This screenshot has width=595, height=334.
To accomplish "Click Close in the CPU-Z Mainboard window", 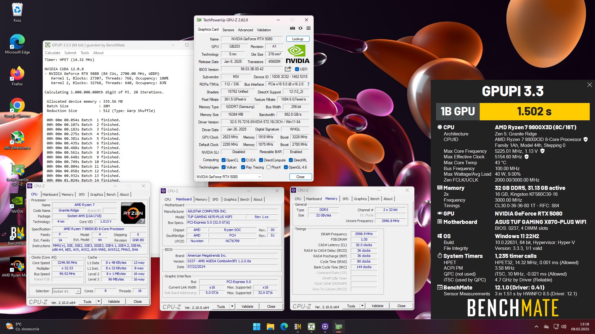I will coord(271,306).
